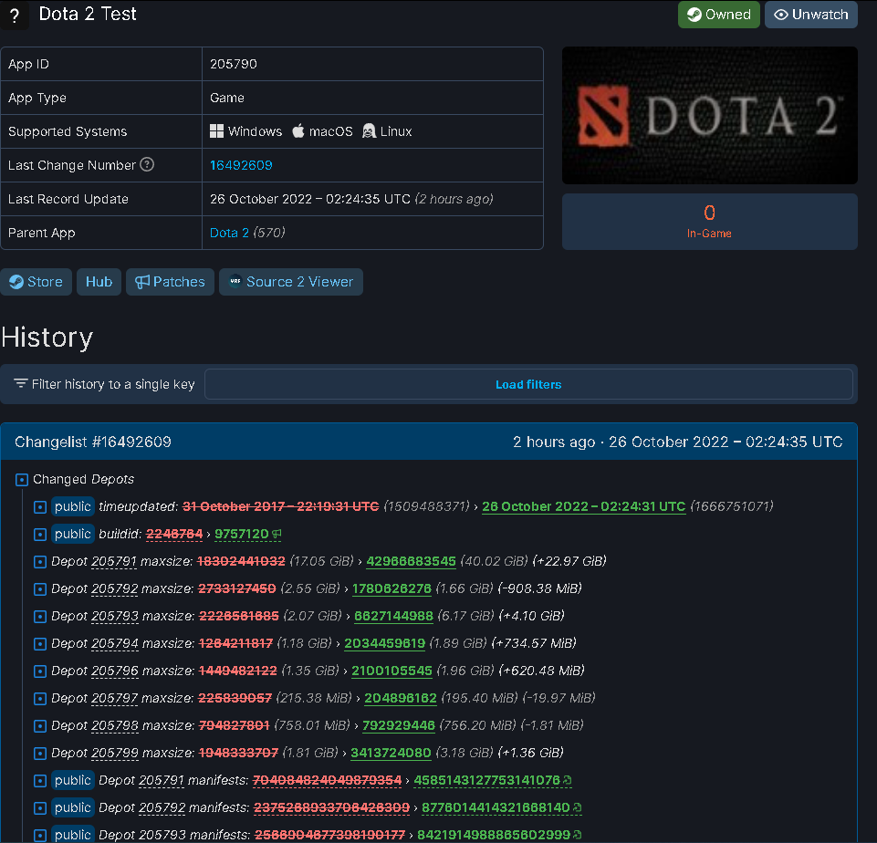Open Source 2 Viewer

point(291,282)
